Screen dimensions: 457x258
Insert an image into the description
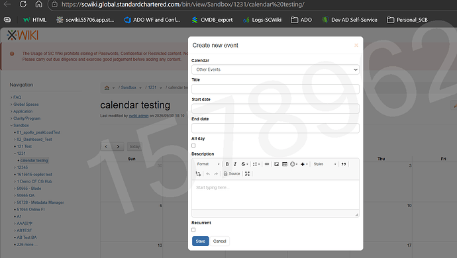tap(276, 164)
